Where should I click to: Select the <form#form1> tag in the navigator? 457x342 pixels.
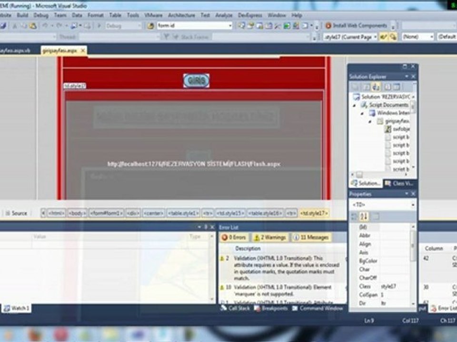pyautogui.click(x=106, y=213)
